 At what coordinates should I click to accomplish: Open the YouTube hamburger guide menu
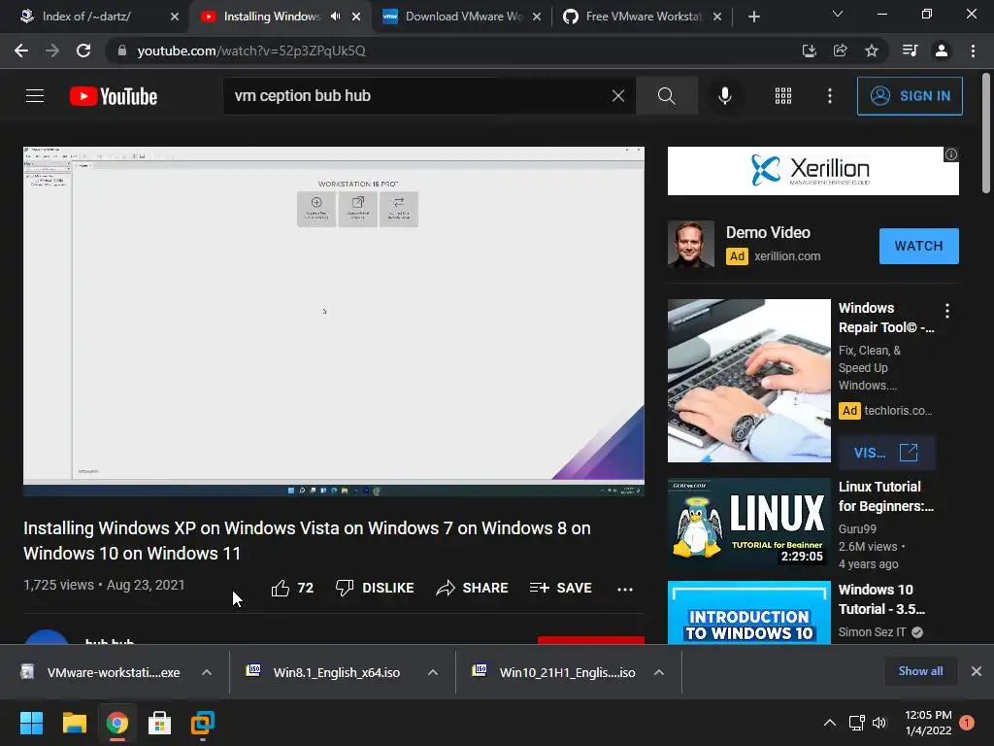point(35,96)
